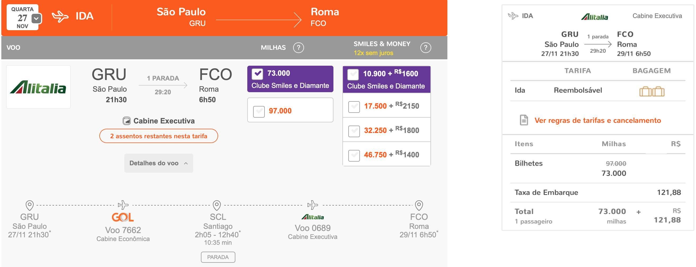Click the PARADA button under Santiago
Image resolution: width=696 pixels, height=267 pixels.
tap(218, 257)
